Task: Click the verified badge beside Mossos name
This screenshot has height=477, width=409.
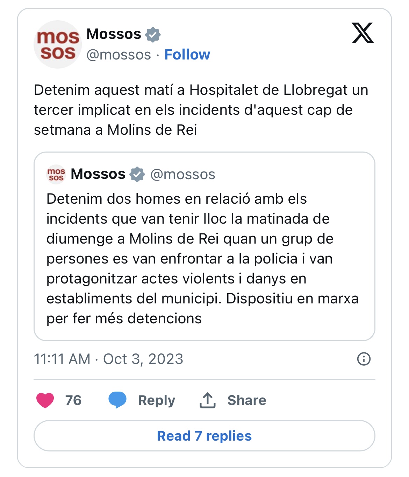Action: (153, 34)
